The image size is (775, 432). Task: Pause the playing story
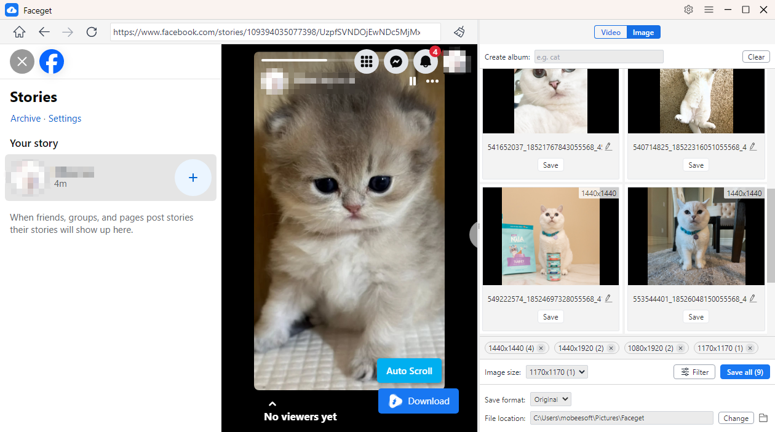click(x=412, y=81)
